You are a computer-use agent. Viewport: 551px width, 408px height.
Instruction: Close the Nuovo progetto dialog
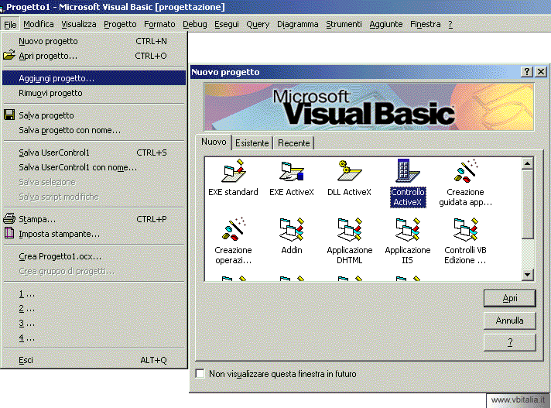pyautogui.click(x=541, y=72)
